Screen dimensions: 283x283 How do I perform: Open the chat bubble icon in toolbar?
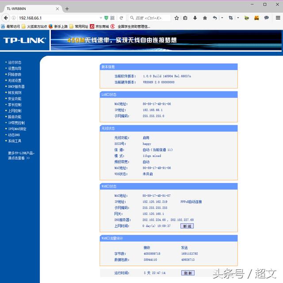click(x=266, y=18)
